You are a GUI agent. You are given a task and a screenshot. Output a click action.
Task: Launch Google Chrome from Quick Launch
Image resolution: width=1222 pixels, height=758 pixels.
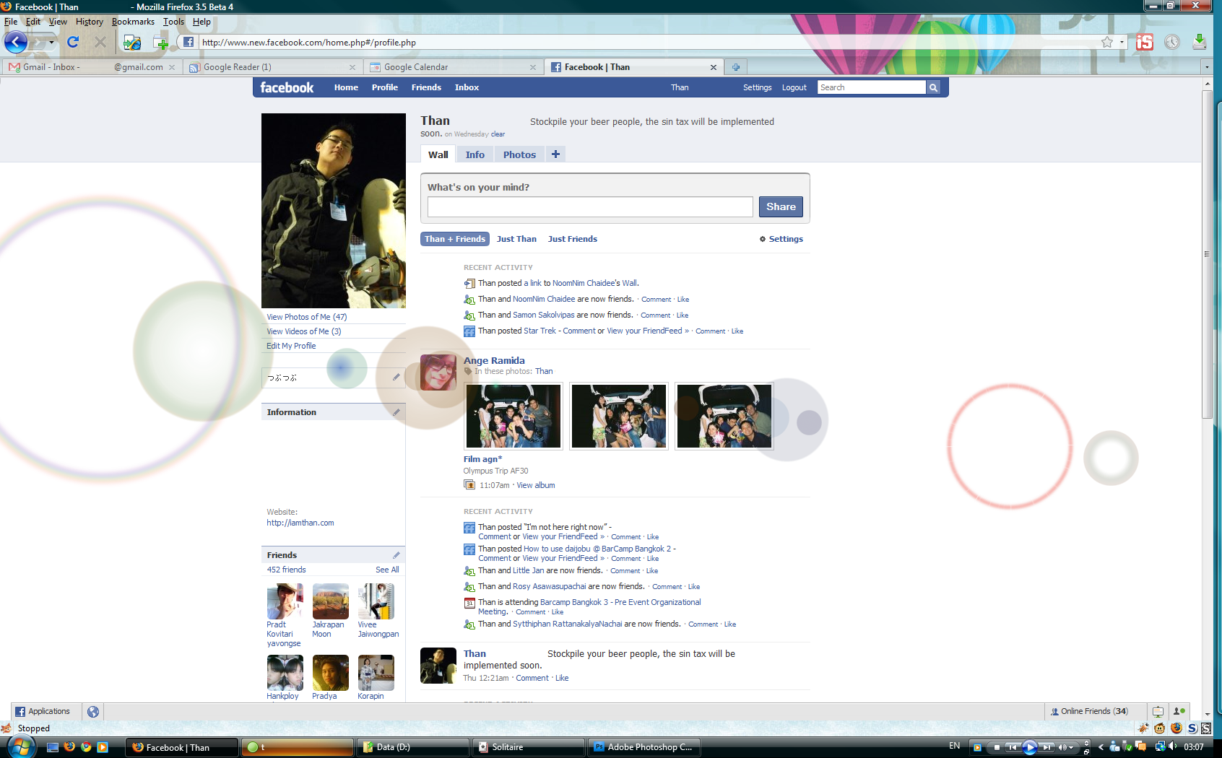(86, 747)
